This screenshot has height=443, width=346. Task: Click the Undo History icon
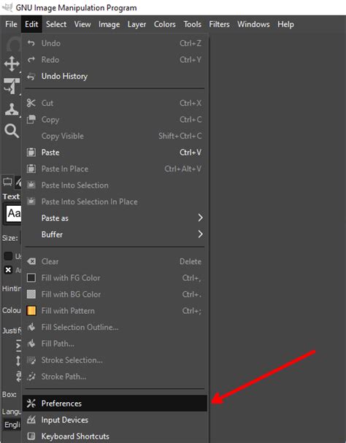point(31,76)
